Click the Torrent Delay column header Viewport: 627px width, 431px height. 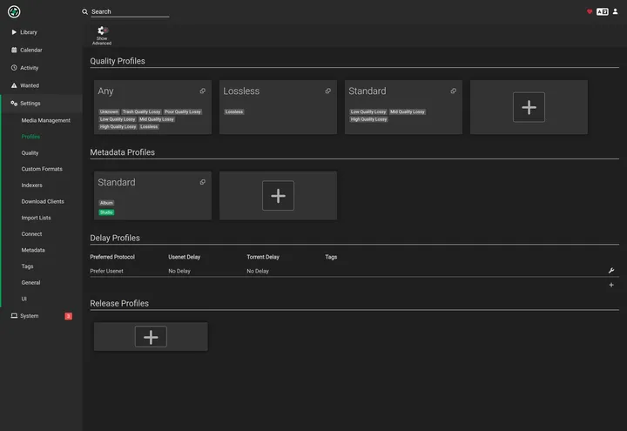(x=263, y=257)
